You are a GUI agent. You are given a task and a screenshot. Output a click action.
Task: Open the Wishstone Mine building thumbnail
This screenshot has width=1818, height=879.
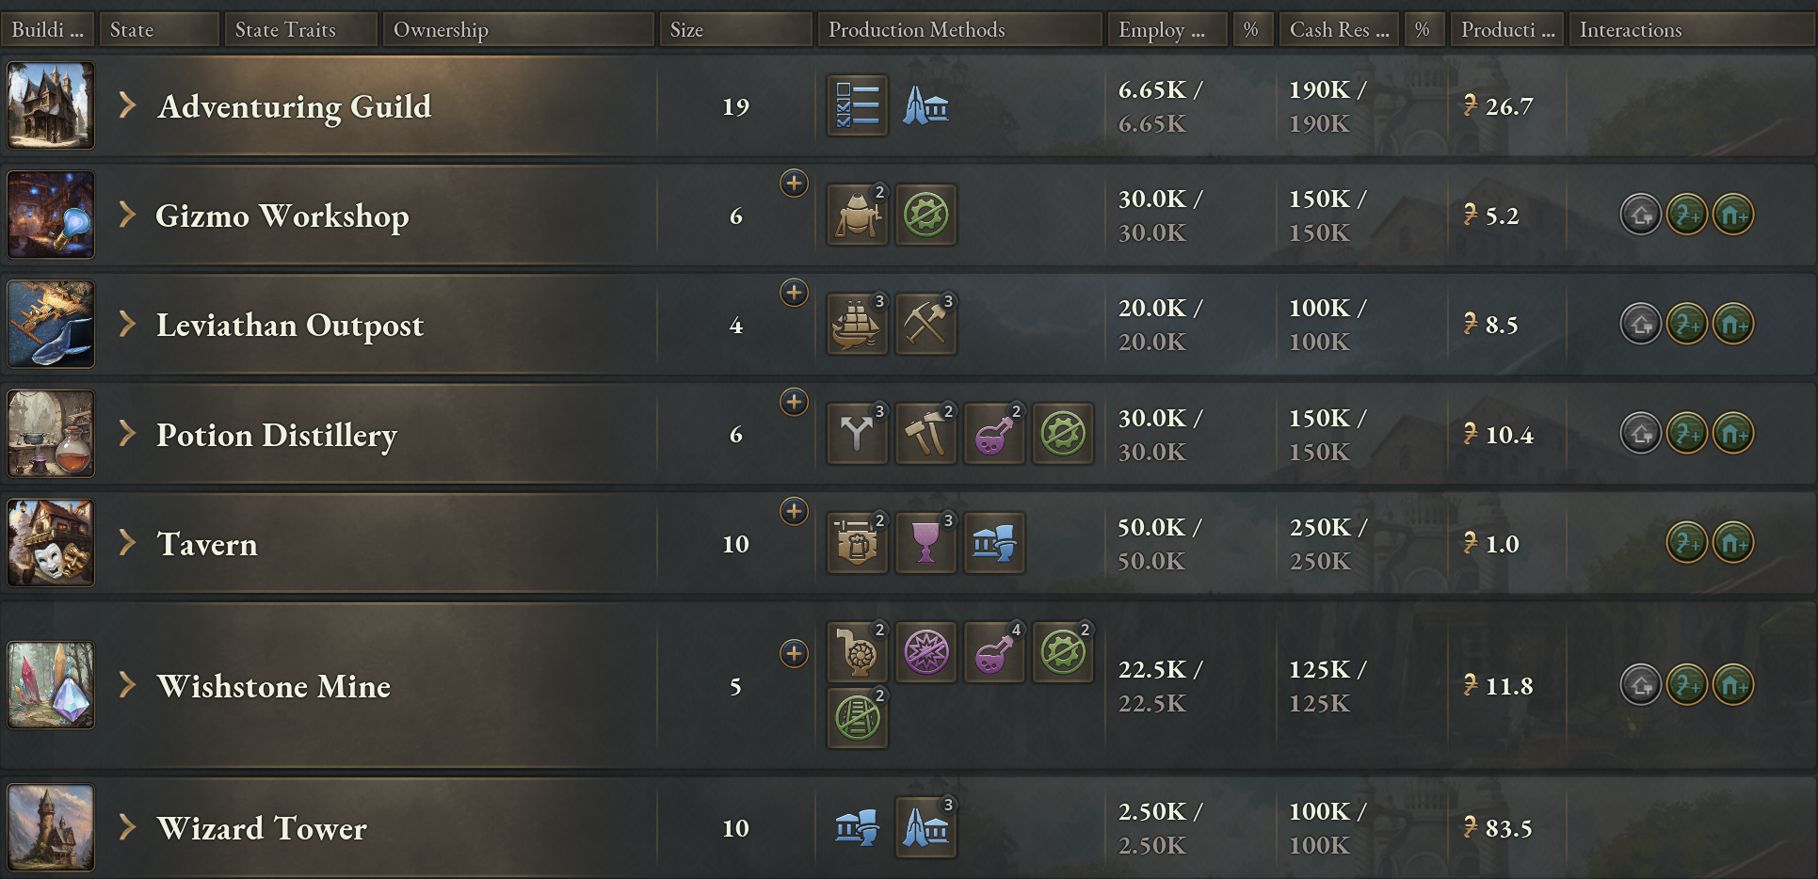click(51, 685)
